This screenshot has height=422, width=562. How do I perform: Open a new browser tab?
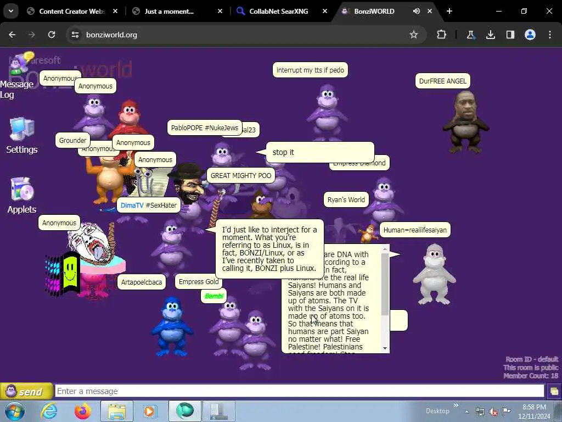click(449, 11)
